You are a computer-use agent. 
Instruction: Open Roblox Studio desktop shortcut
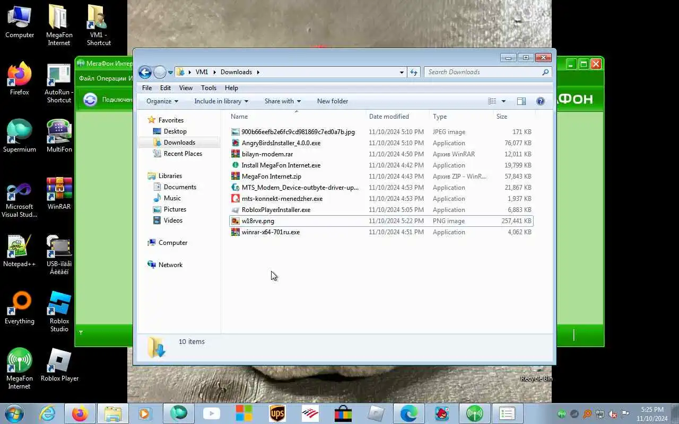(x=59, y=312)
